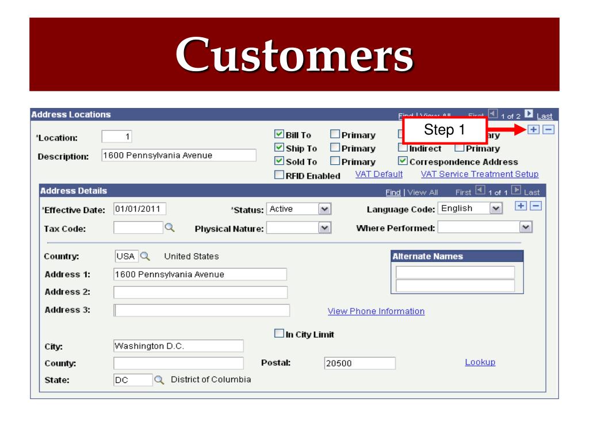Show previous row in Address Details
The width and height of the screenshot is (589, 441).
[480, 190]
